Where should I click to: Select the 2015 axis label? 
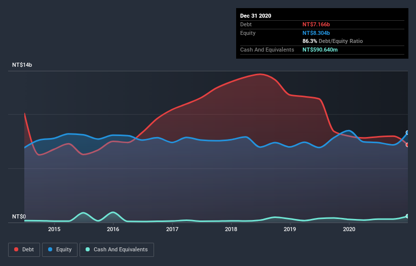tap(54, 229)
